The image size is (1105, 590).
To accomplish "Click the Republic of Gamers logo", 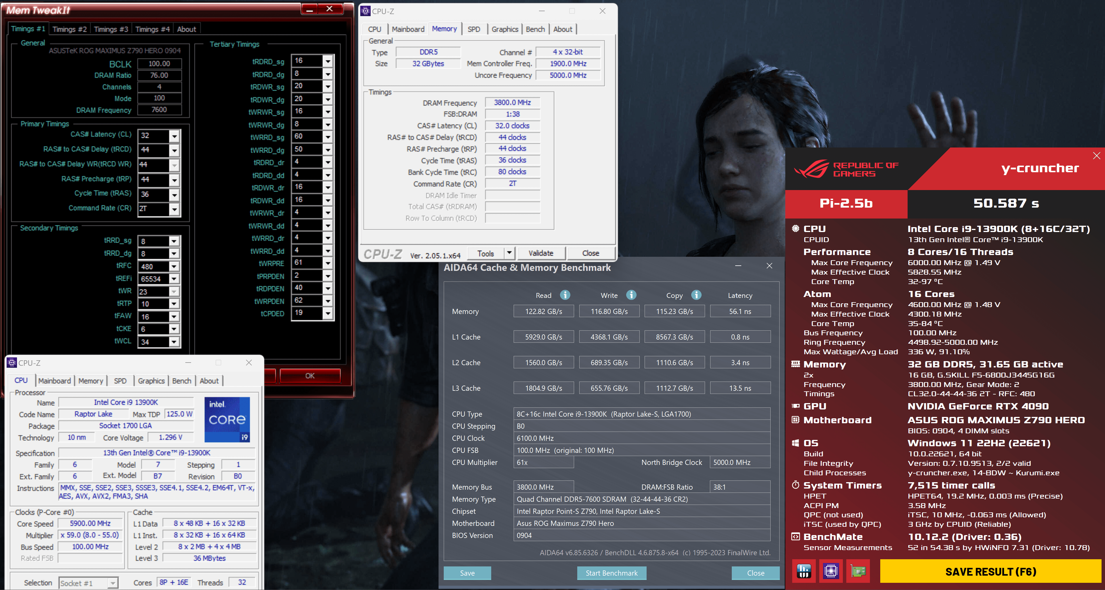I will pyautogui.click(x=845, y=169).
